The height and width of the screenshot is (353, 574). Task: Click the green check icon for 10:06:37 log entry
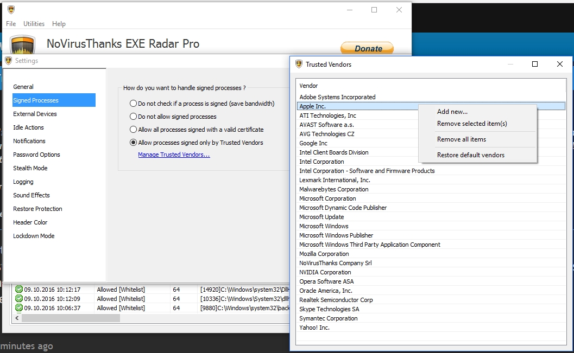[18, 307]
